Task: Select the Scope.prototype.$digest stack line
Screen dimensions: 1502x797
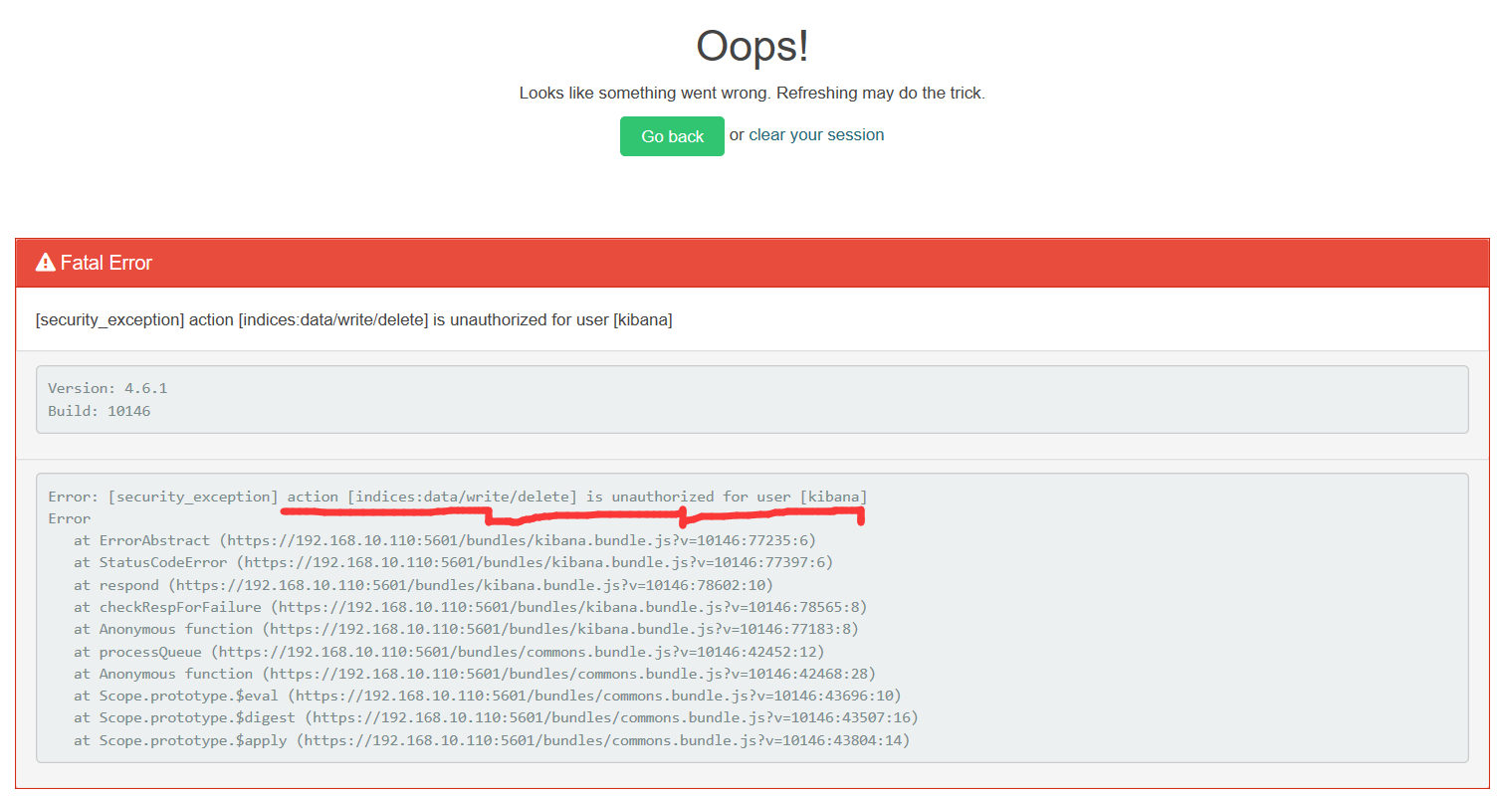Action: (496, 717)
